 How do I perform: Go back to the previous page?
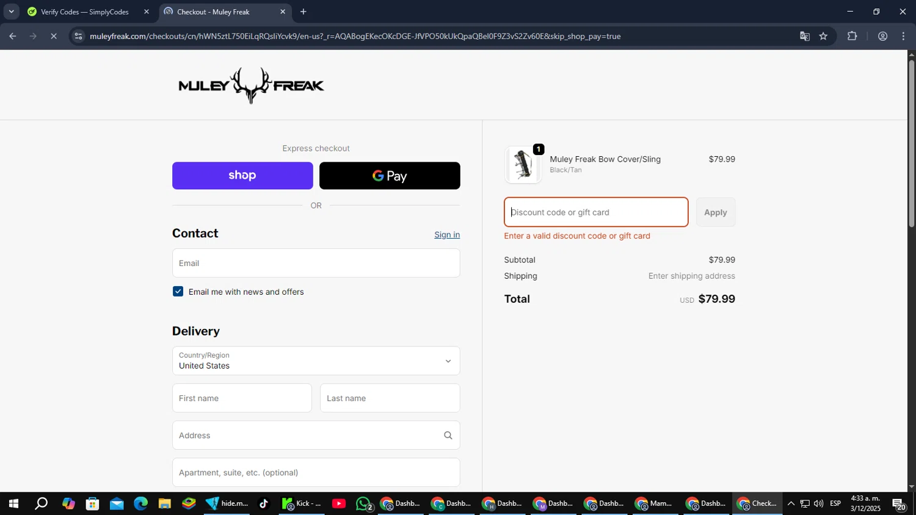pyautogui.click(x=13, y=36)
